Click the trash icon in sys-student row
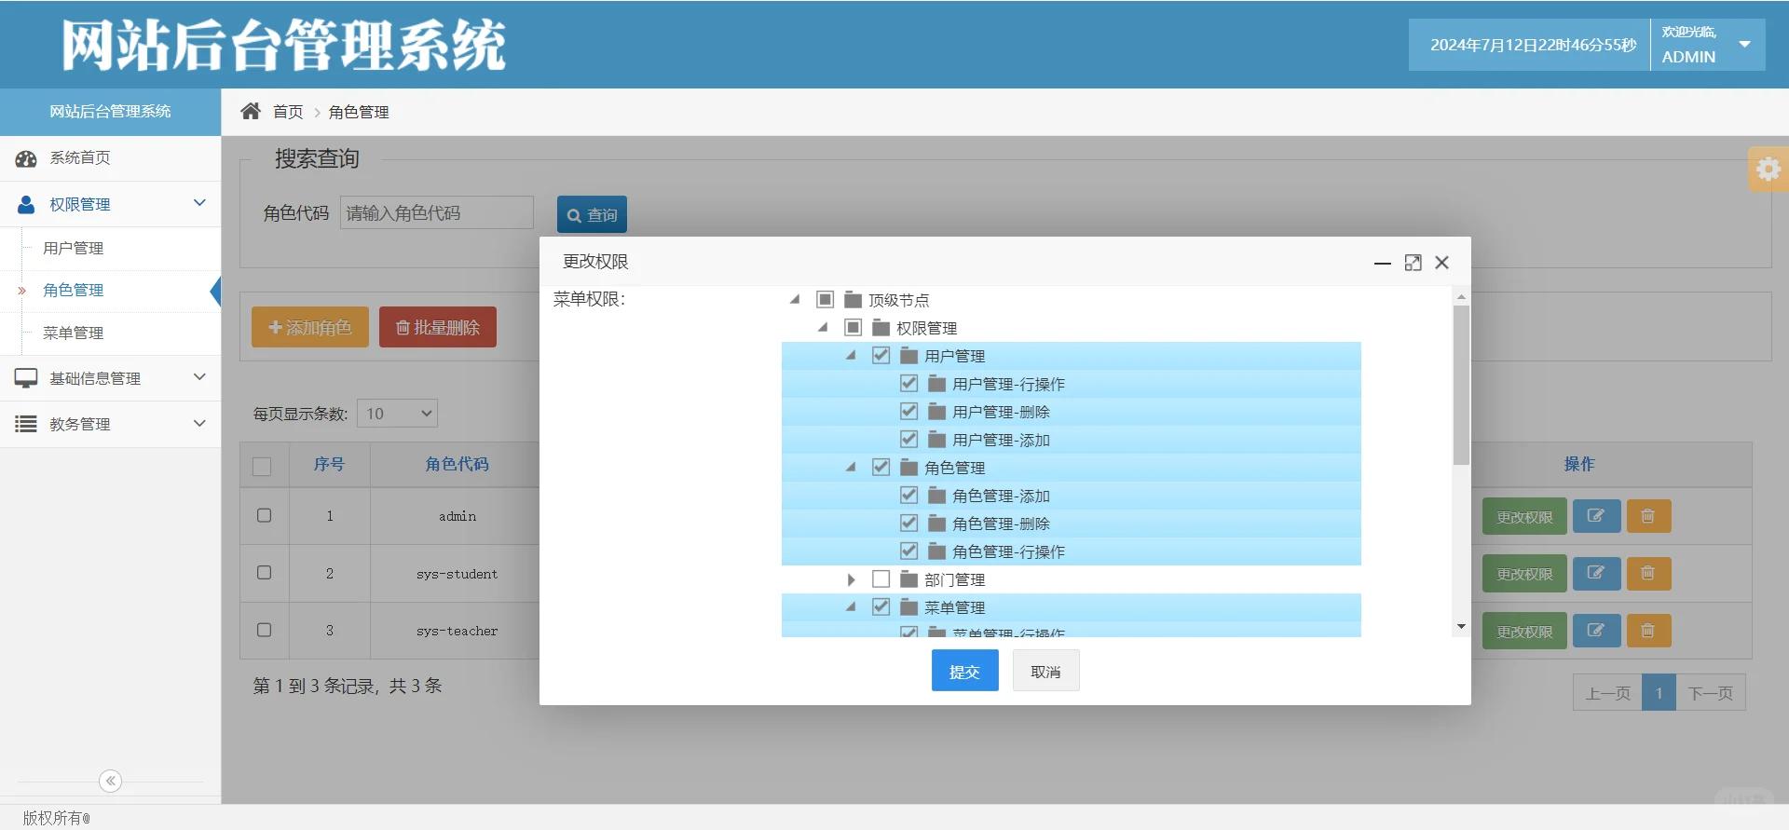The width and height of the screenshot is (1789, 830). point(1648,573)
